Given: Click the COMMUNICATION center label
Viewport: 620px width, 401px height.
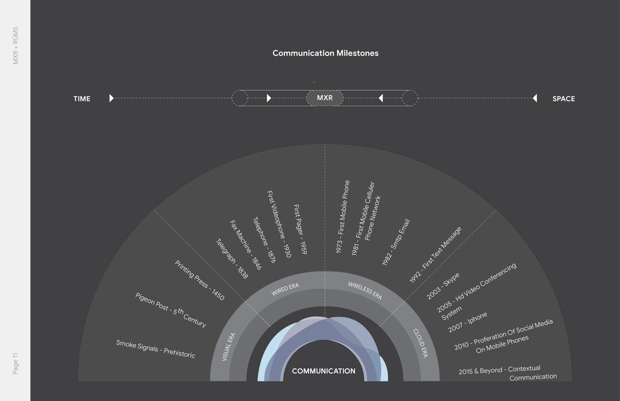Looking at the screenshot, I should click(324, 371).
